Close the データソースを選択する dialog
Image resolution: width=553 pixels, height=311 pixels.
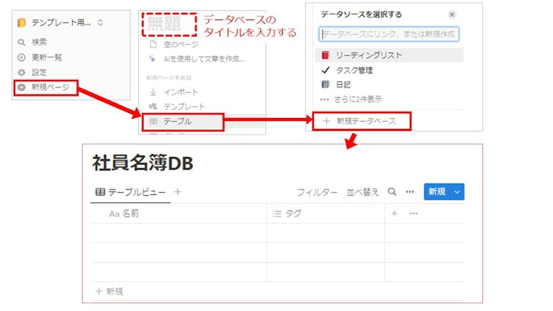click(451, 14)
